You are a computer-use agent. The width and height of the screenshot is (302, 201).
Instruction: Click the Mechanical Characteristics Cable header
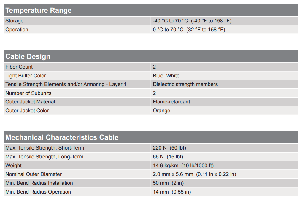[62, 137]
